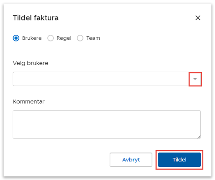This screenshot has width=215, height=180.
Task: Click the Team label text
Action: (93, 38)
